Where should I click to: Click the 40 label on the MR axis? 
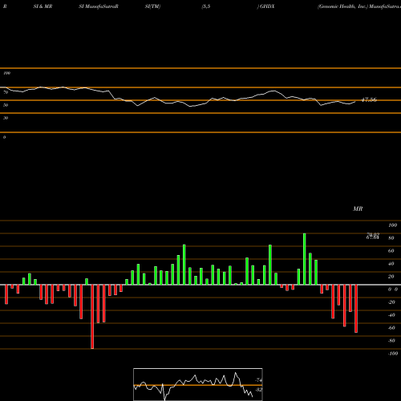[391, 264]
